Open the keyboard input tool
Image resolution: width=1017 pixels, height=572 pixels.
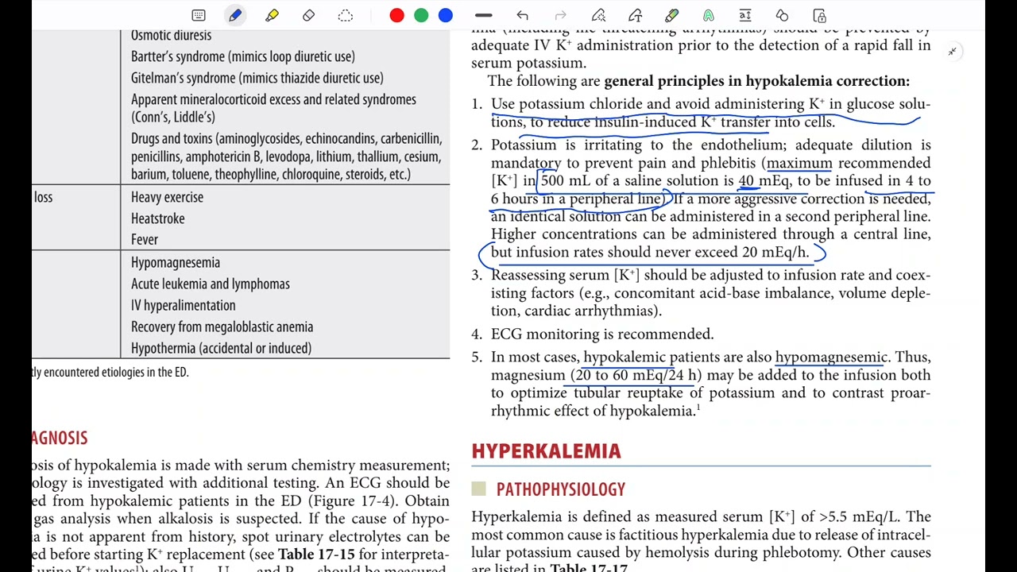click(199, 15)
